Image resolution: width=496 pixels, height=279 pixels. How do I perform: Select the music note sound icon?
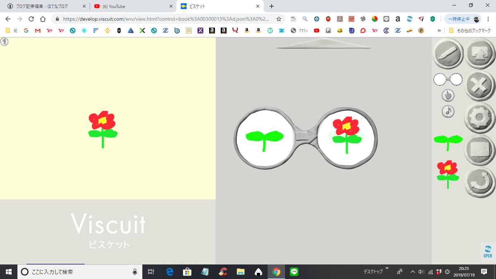coord(448,111)
